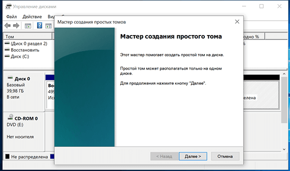Viewport: 290px width, 171px height.
Task: Click the Диск 0 label panel
Action: (x=24, y=92)
